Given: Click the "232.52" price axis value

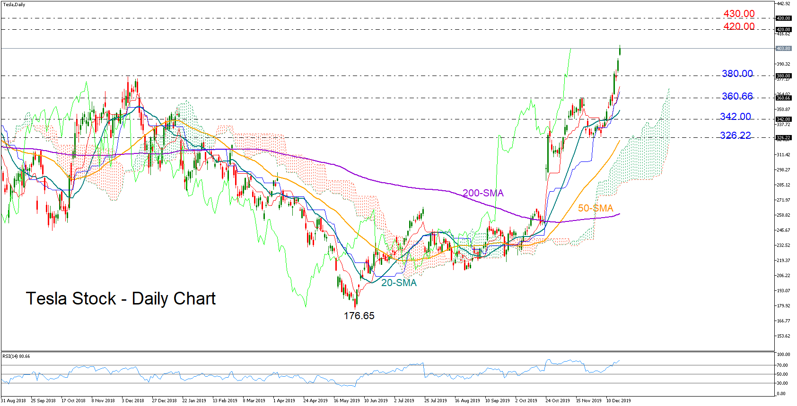Looking at the screenshot, I should [783, 245].
